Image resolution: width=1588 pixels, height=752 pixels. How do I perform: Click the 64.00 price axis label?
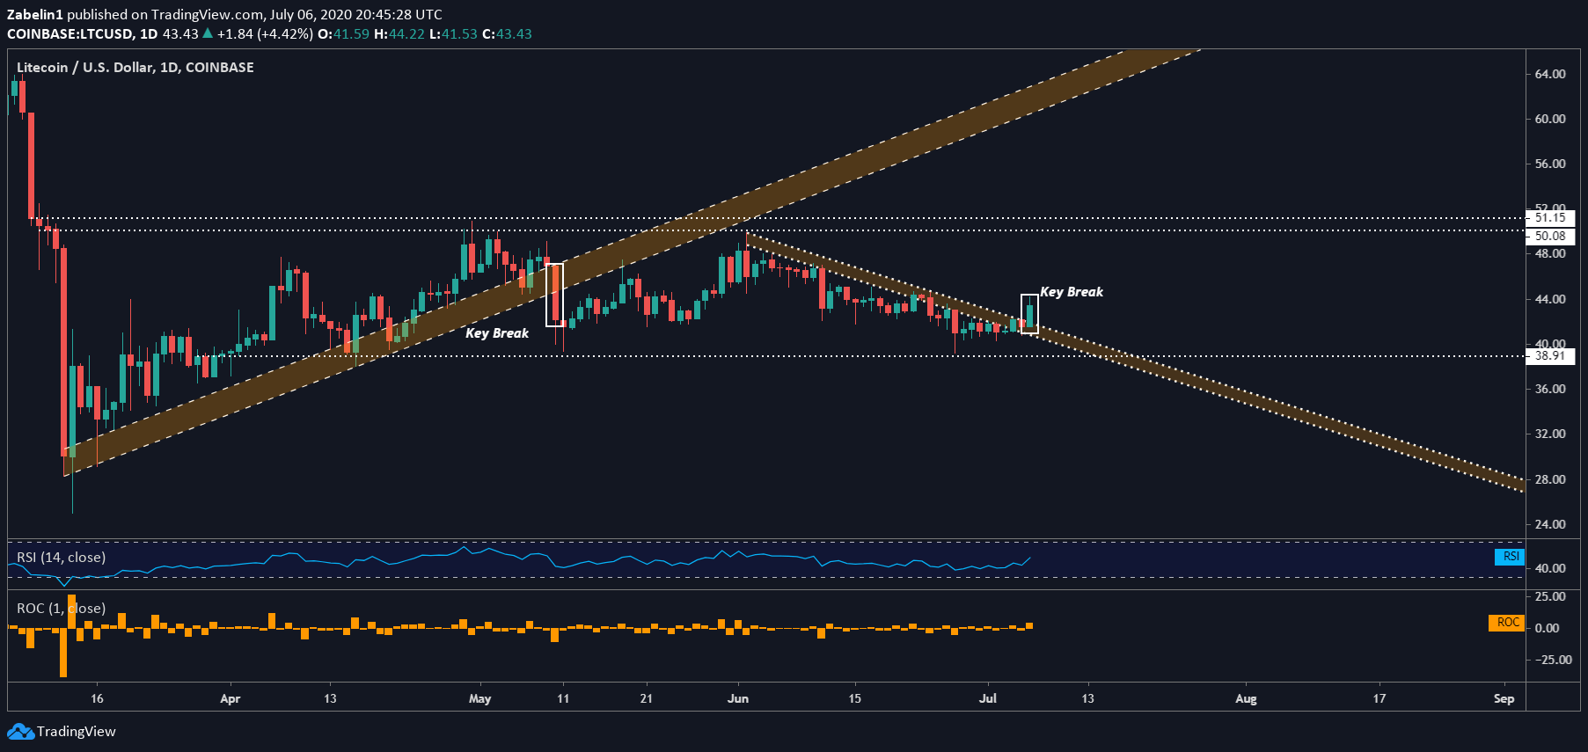tap(1550, 74)
